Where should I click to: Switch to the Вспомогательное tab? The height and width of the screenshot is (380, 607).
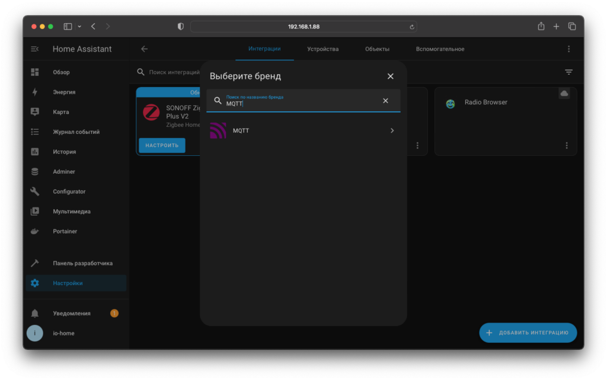pyautogui.click(x=440, y=49)
